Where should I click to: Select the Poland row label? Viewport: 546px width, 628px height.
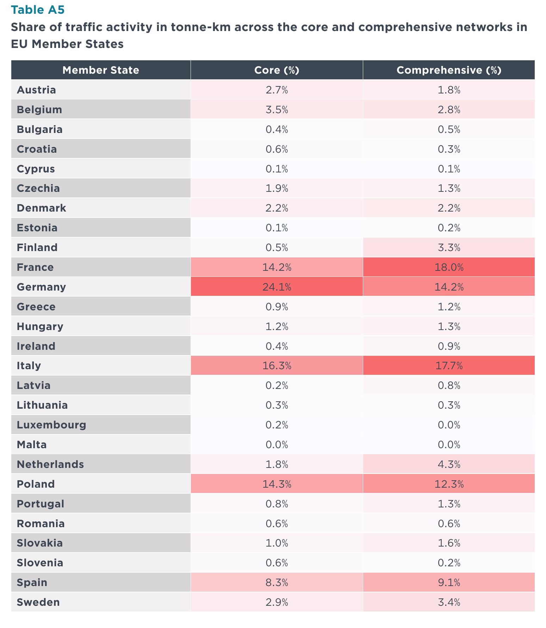tap(36, 484)
